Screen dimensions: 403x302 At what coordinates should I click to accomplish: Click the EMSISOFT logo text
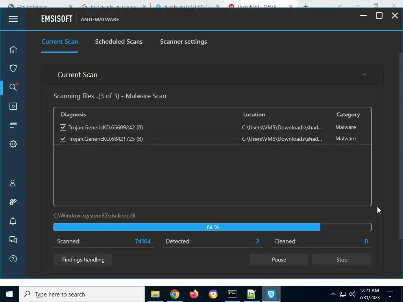(57, 19)
